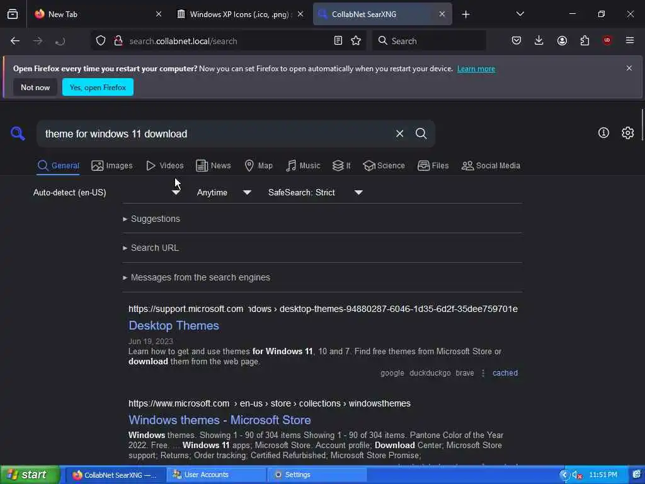Screen dimensions: 645x484
Task: Switch to Settings taskbar window
Action: click(x=317, y=475)
